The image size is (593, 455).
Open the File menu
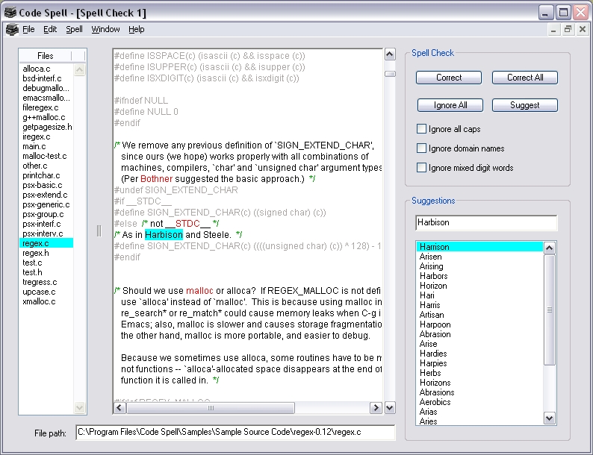click(28, 29)
